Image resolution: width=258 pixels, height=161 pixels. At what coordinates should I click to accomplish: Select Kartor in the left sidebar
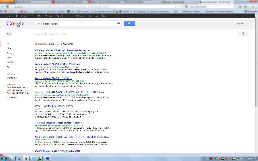[9, 53]
